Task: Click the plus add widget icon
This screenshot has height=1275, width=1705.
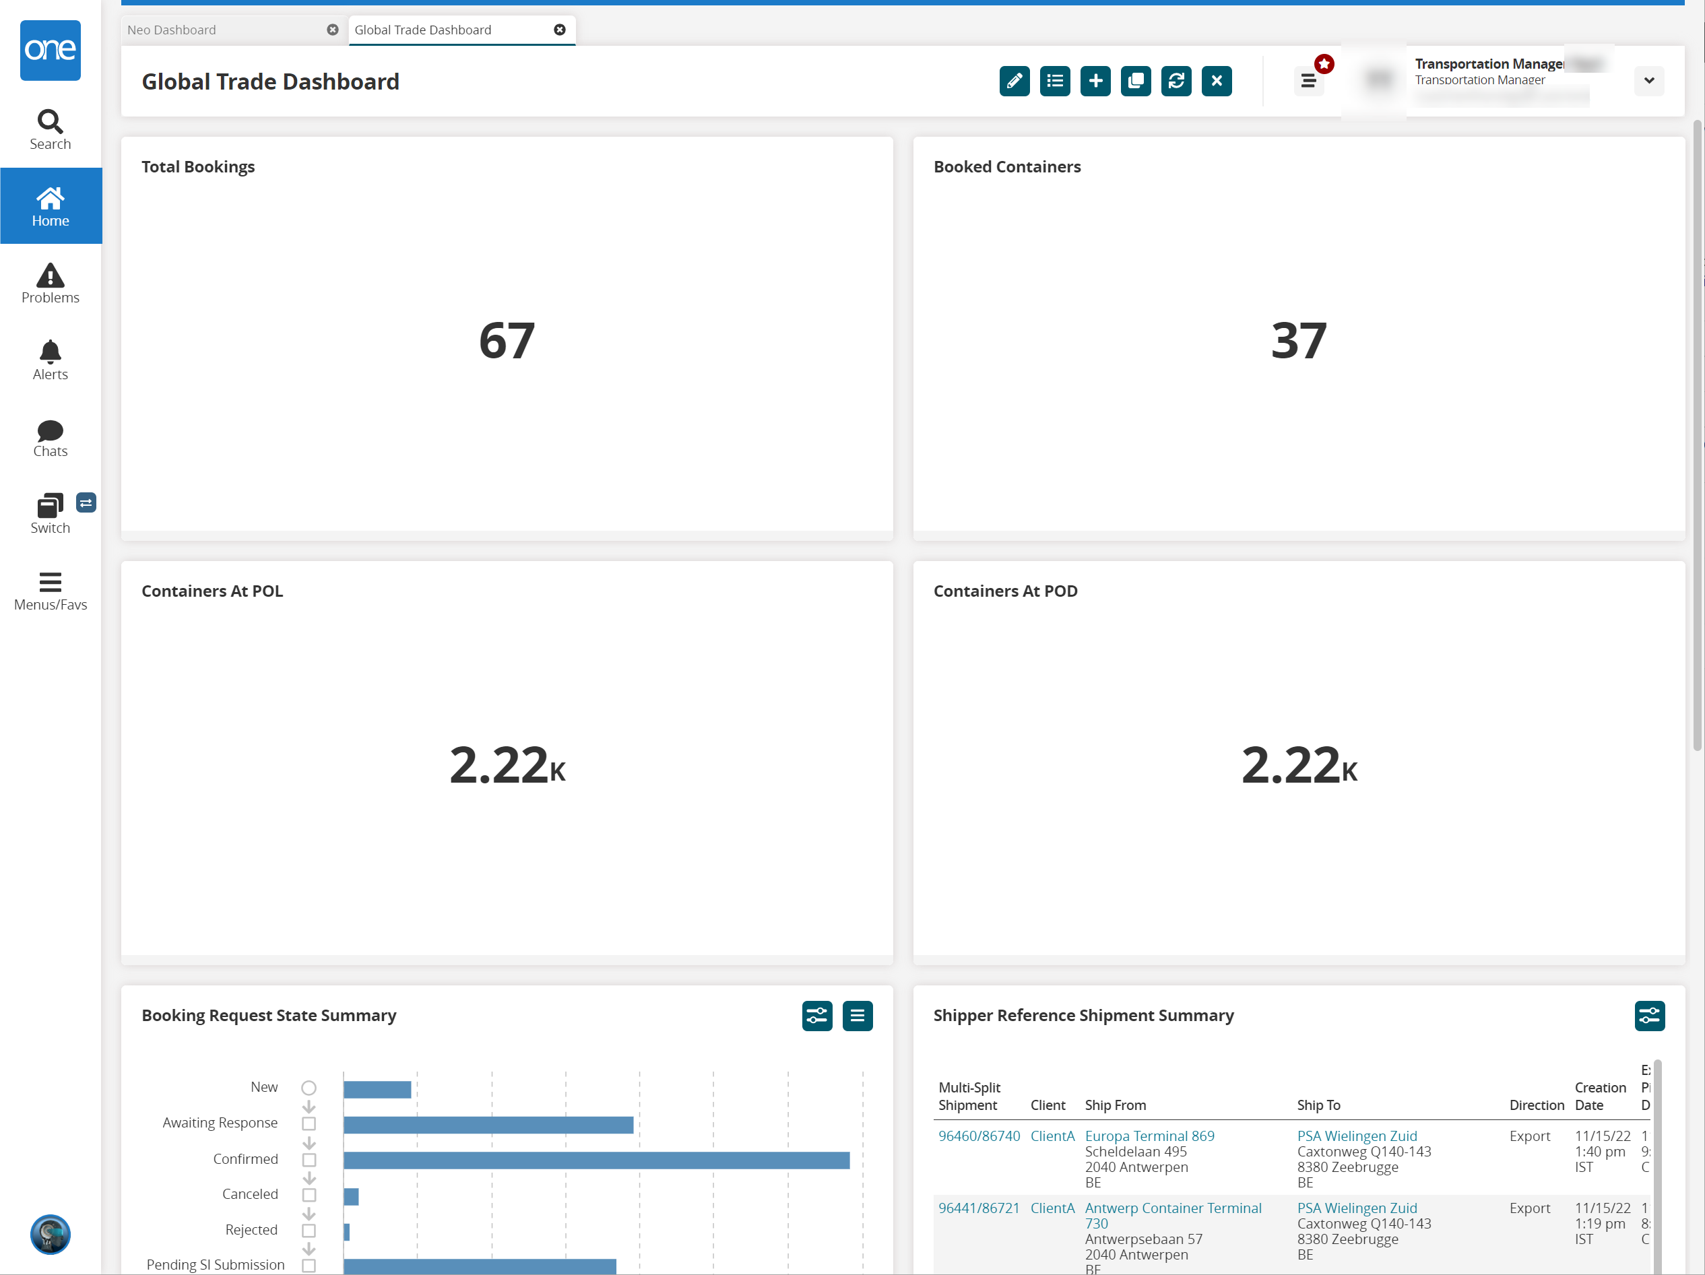Action: 1095,81
